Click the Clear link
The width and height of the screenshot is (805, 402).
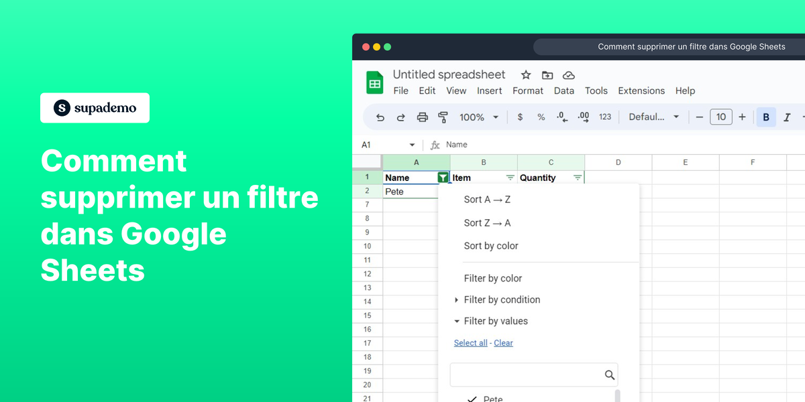pyautogui.click(x=503, y=343)
